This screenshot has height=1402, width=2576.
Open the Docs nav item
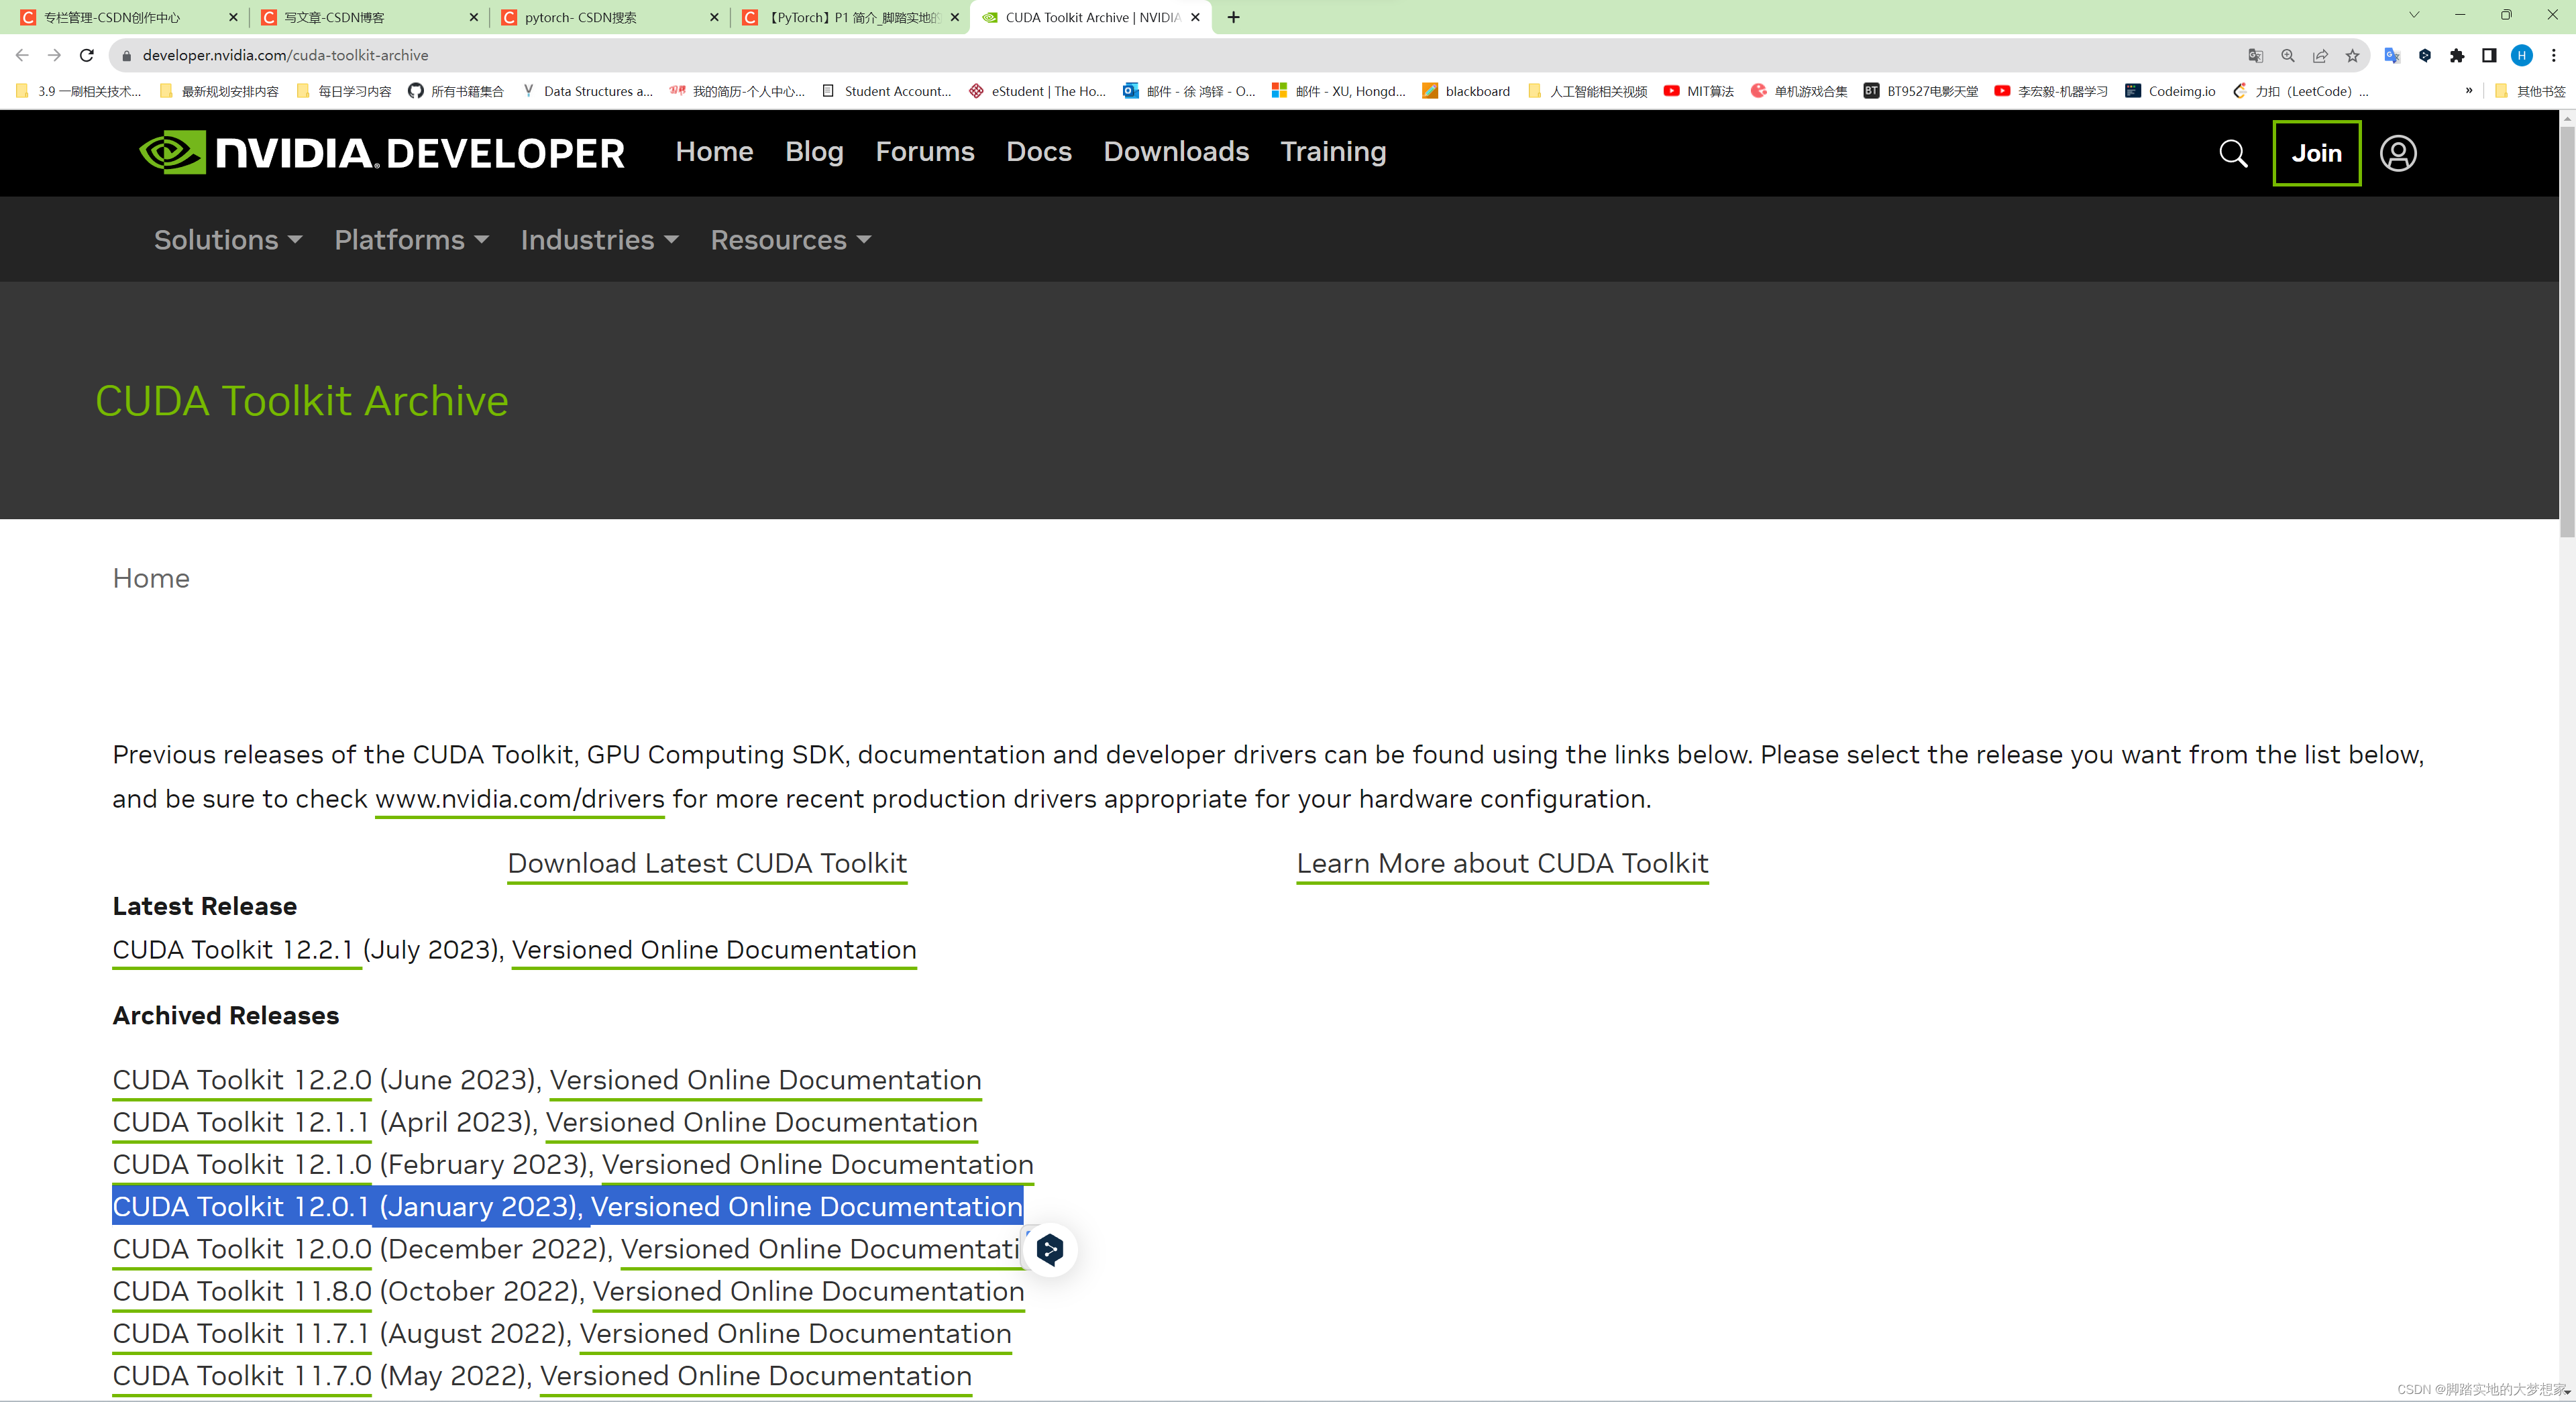coord(1039,152)
